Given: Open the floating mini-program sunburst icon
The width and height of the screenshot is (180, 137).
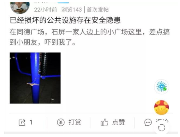Looking at the screenshot, I should (x=161, y=86).
